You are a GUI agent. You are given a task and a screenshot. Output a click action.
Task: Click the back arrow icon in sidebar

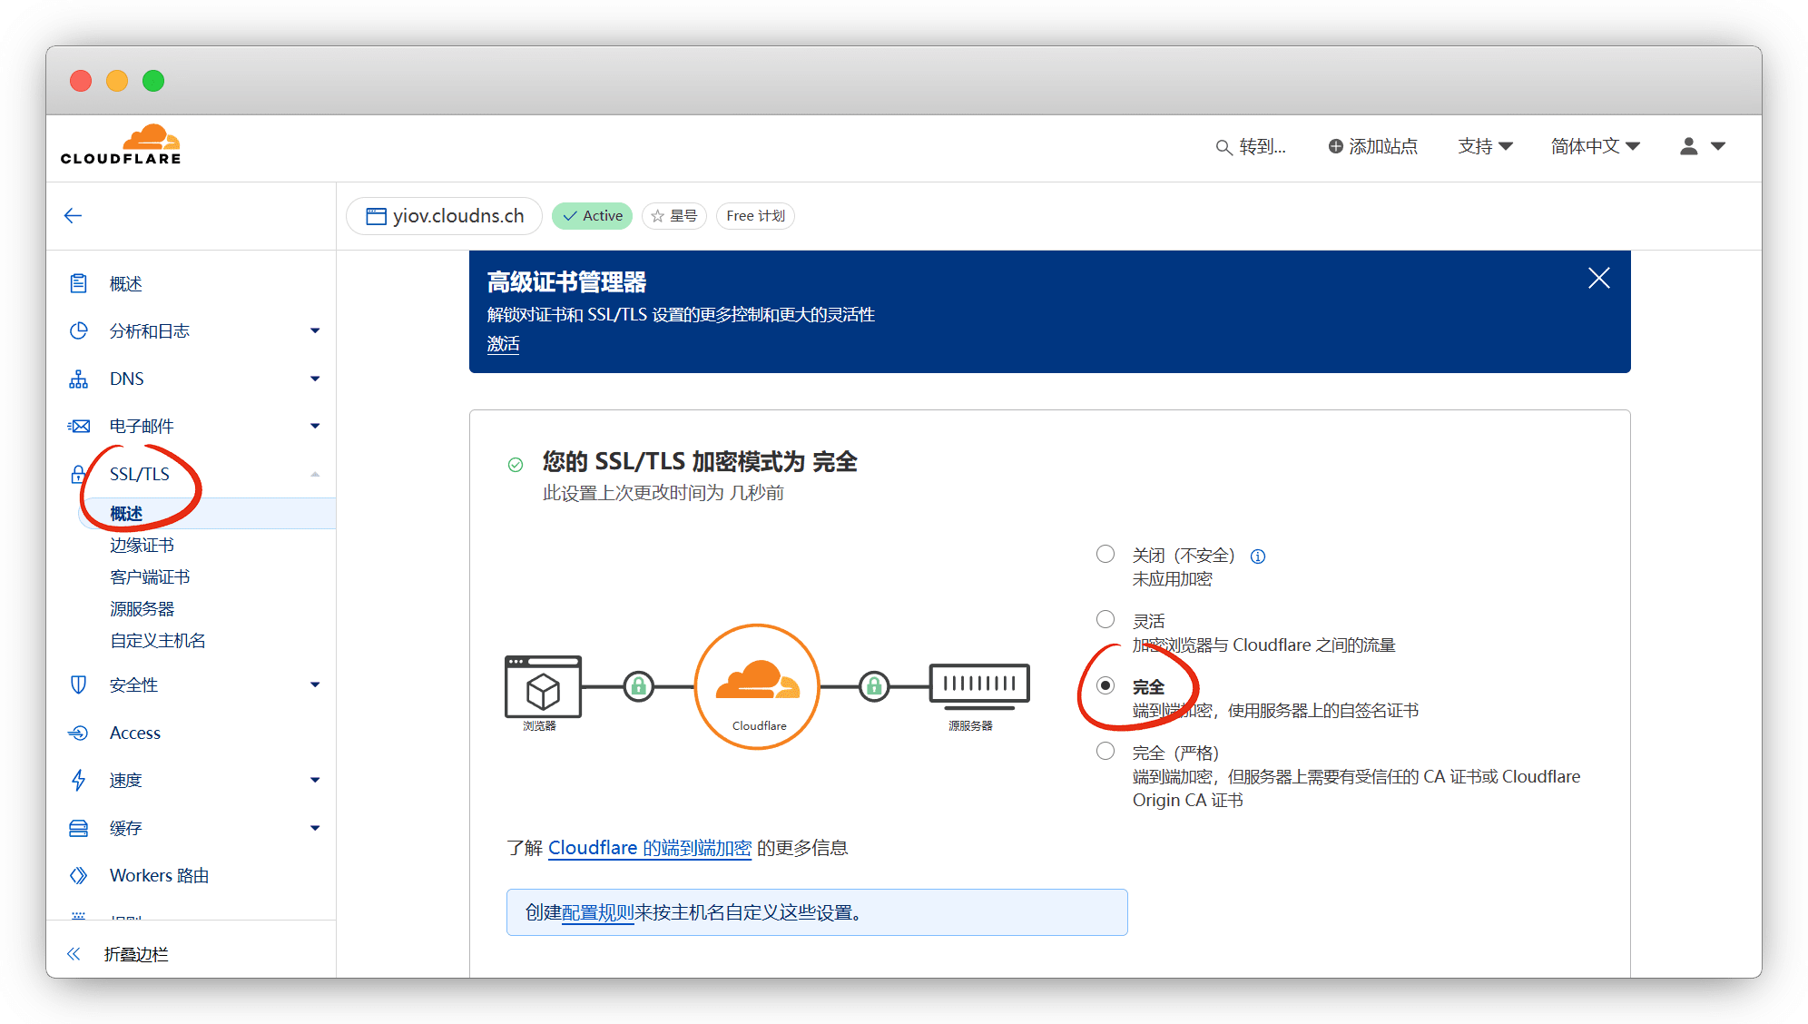point(74,215)
